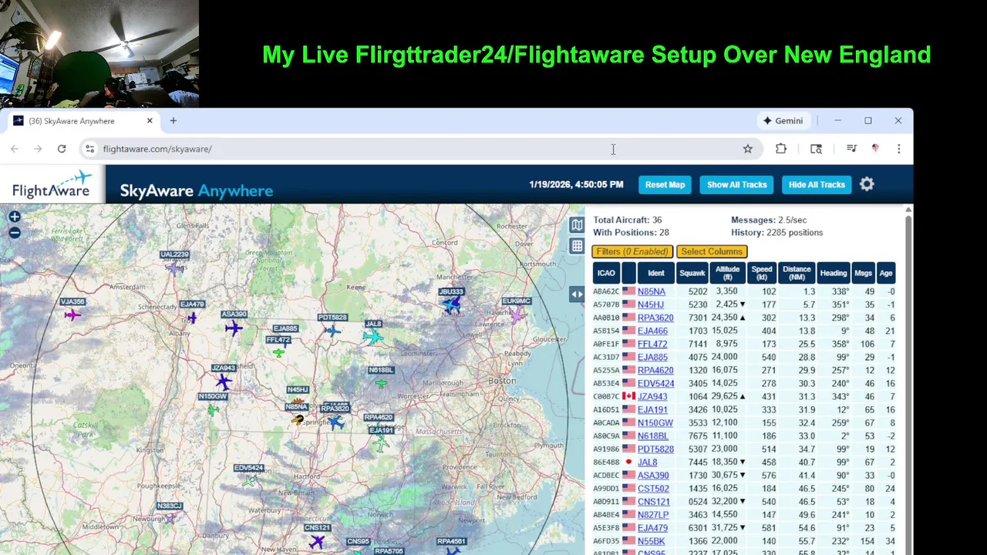Open the browser Extensions puzzle icon

pos(781,149)
